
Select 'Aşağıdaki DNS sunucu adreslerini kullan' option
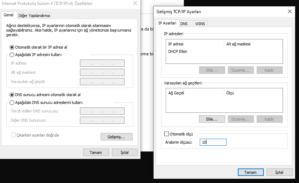coord(12,102)
